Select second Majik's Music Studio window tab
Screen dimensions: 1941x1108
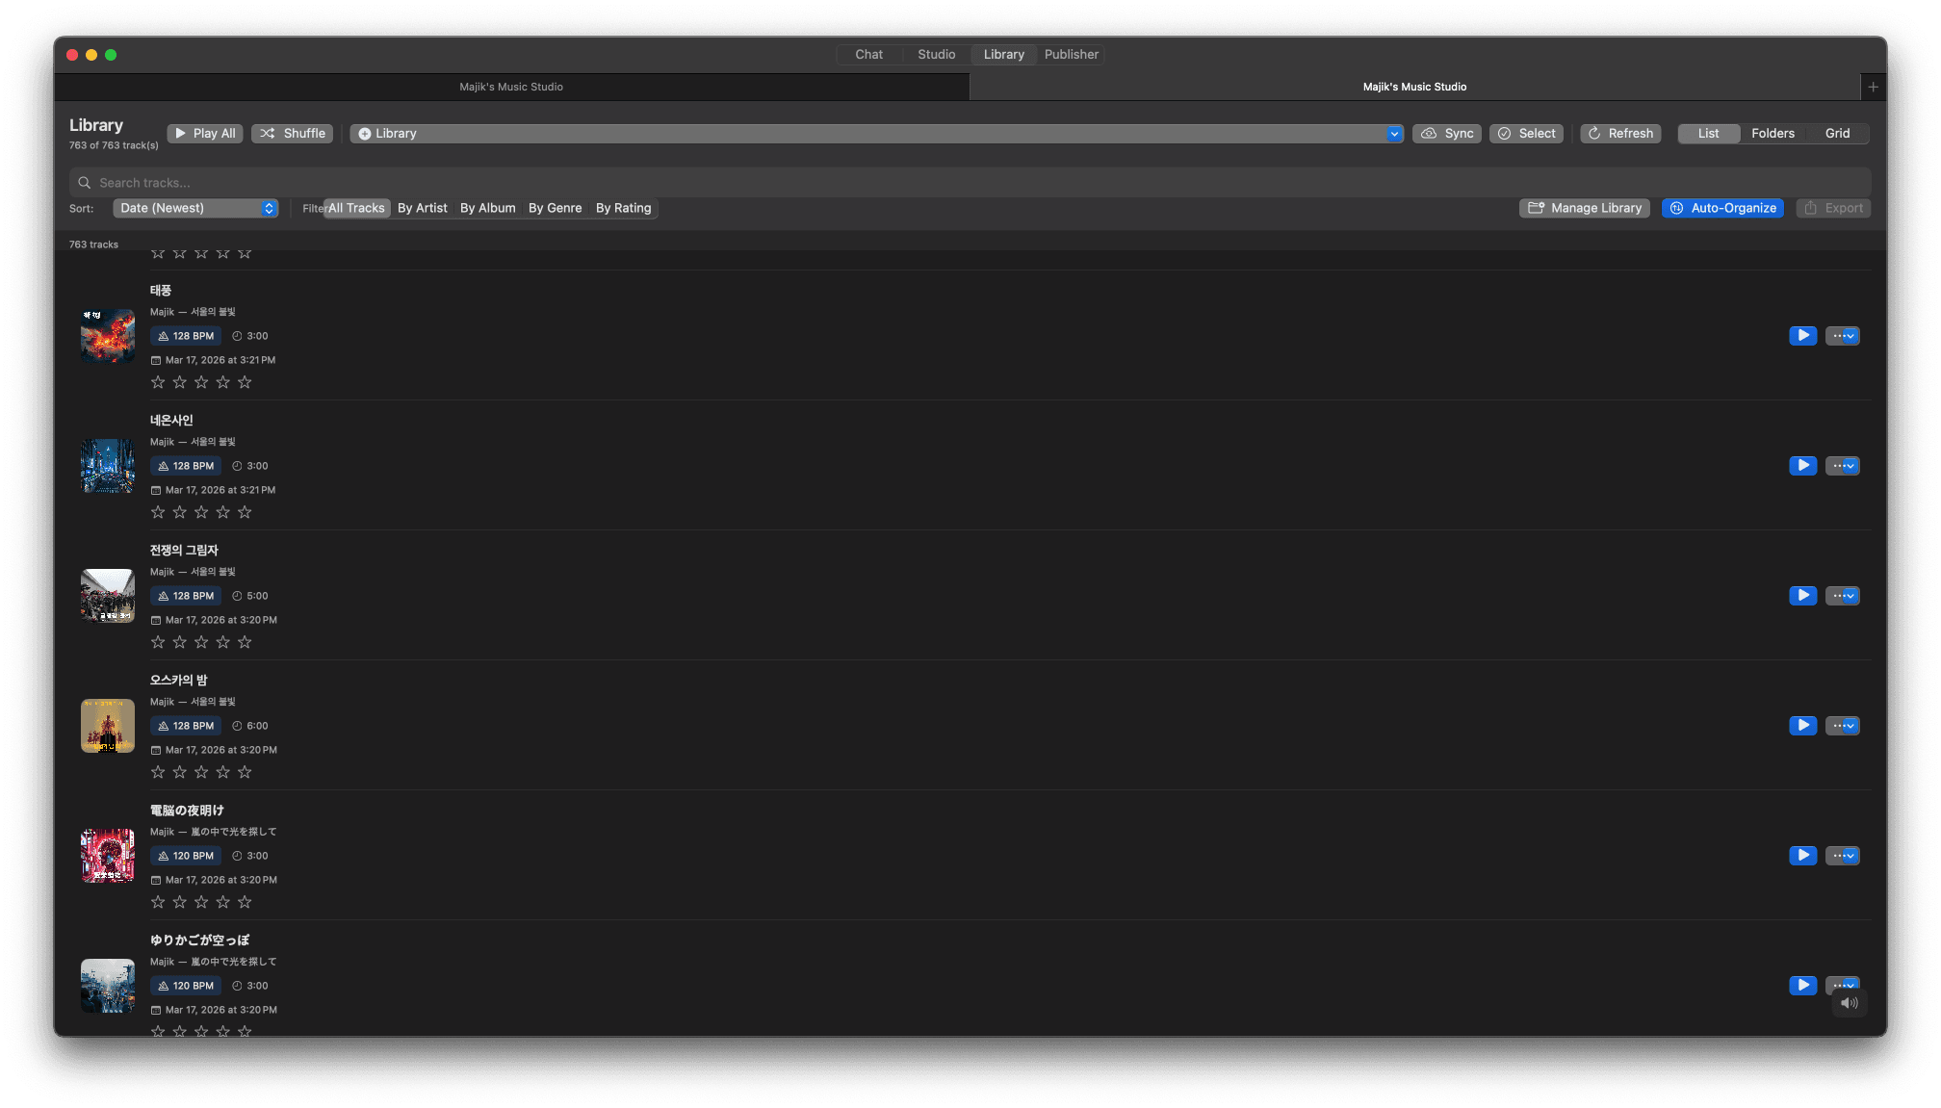point(1414,87)
